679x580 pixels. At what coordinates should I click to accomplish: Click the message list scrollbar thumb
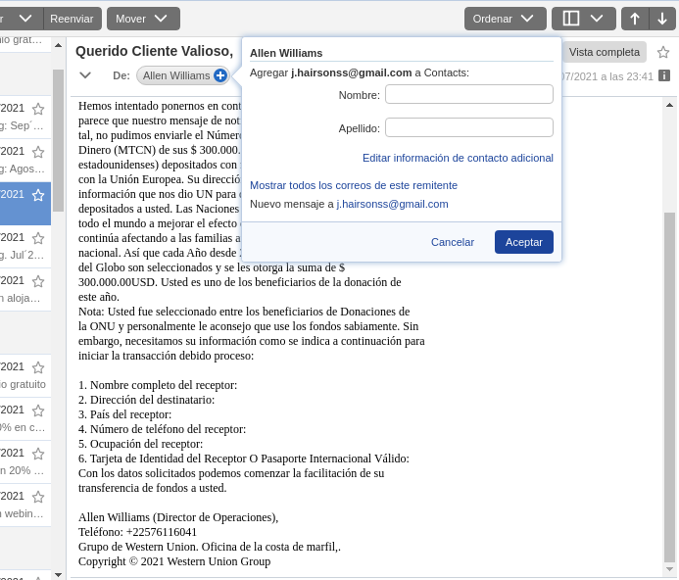[x=59, y=140]
